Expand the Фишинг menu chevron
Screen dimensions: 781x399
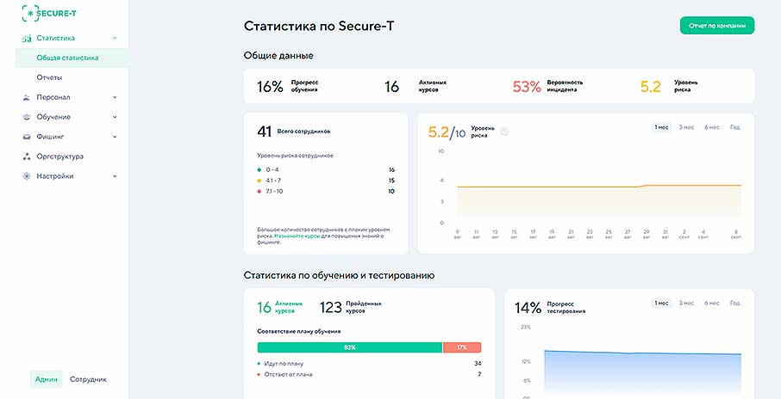point(115,137)
